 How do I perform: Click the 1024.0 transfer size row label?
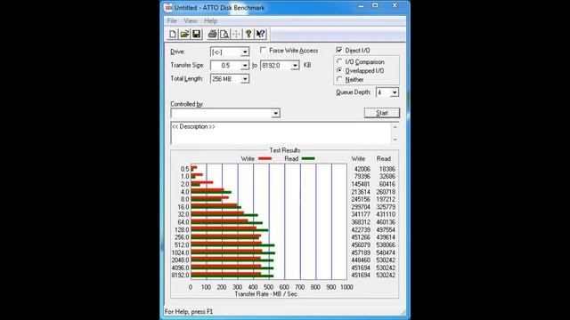[180, 252]
